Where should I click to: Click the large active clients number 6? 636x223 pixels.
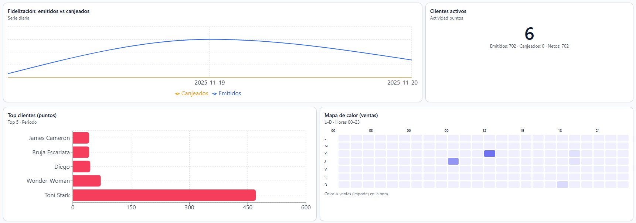pos(529,34)
